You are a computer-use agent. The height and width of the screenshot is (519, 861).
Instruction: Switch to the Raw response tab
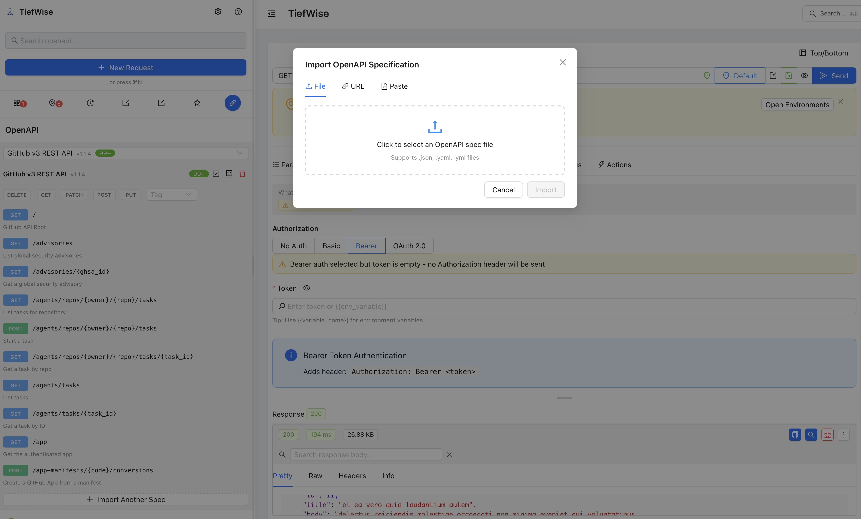[x=315, y=476]
